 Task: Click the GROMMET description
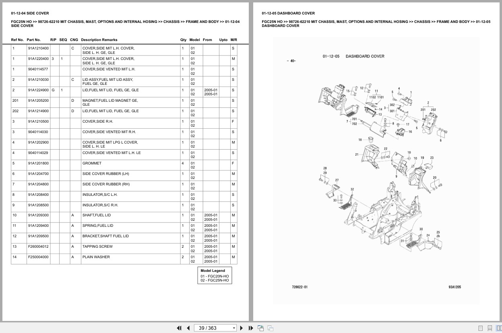tap(92, 163)
